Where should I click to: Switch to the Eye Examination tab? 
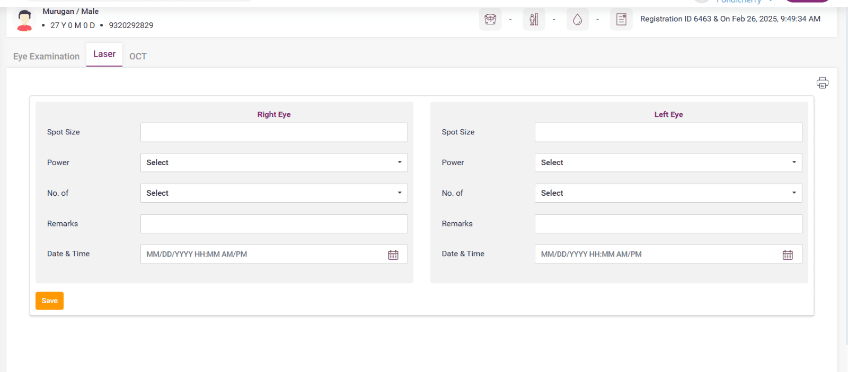point(46,56)
